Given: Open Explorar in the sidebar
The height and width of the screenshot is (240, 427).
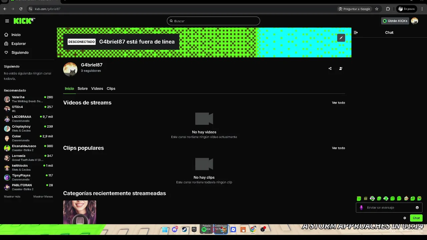Looking at the screenshot, I should 18,44.
